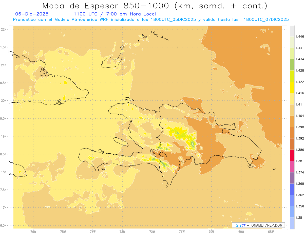Pick the light gray legend swatch above 1.446

pos(292,31)
